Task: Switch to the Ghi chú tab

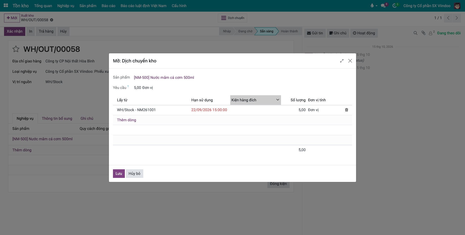Action: tap(87, 119)
